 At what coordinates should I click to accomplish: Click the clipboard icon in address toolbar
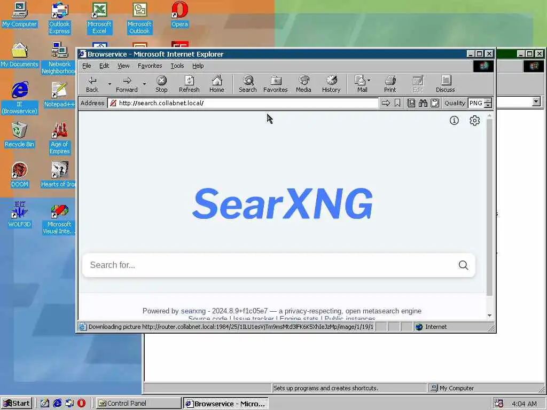tap(435, 103)
